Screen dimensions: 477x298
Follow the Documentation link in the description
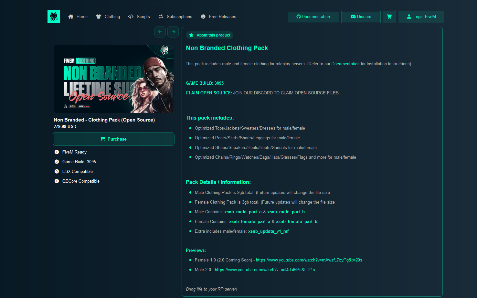click(345, 64)
